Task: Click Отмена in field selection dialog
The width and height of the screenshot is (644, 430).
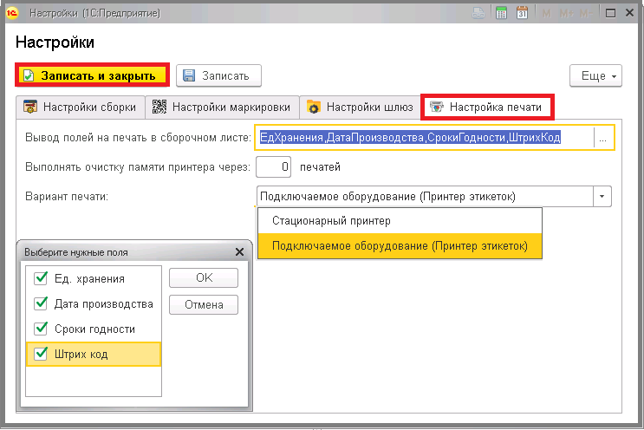Action: point(204,305)
